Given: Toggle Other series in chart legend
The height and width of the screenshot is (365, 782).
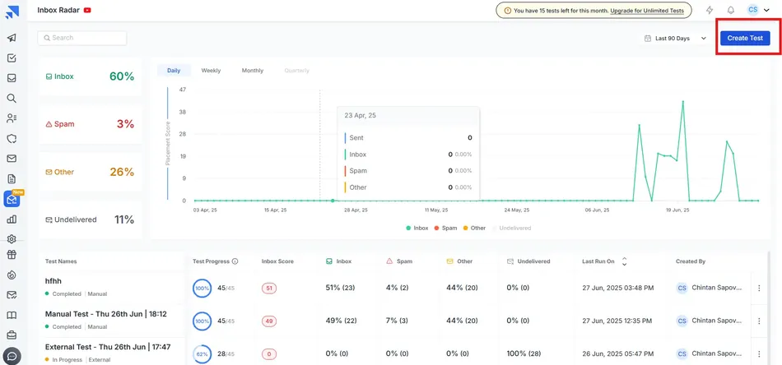Looking at the screenshot, I should (474, 228).
